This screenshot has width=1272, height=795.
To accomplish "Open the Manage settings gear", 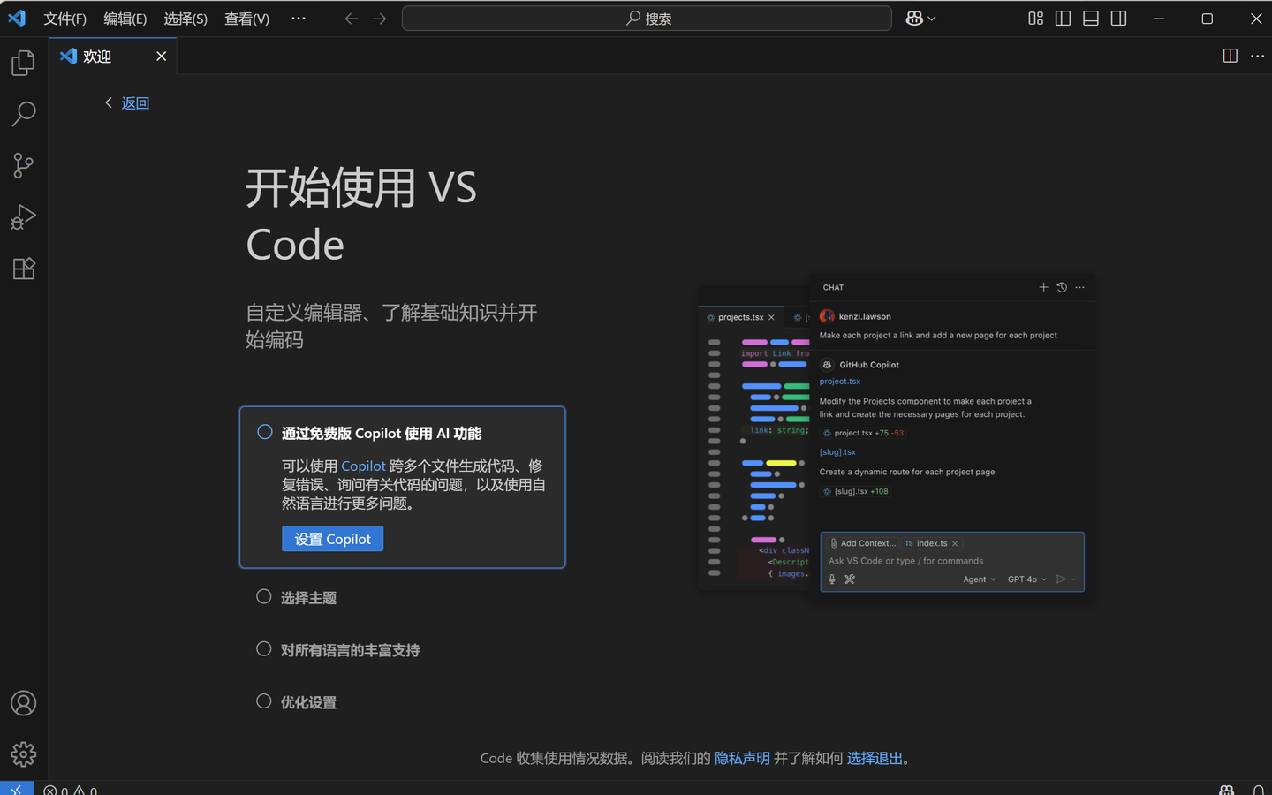I will (x=23, y=754).
